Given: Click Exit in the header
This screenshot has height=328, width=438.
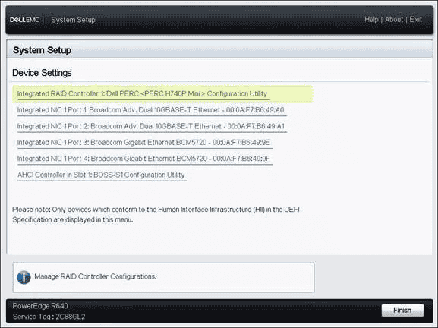Looking at the screenshot, I should 415,20.
